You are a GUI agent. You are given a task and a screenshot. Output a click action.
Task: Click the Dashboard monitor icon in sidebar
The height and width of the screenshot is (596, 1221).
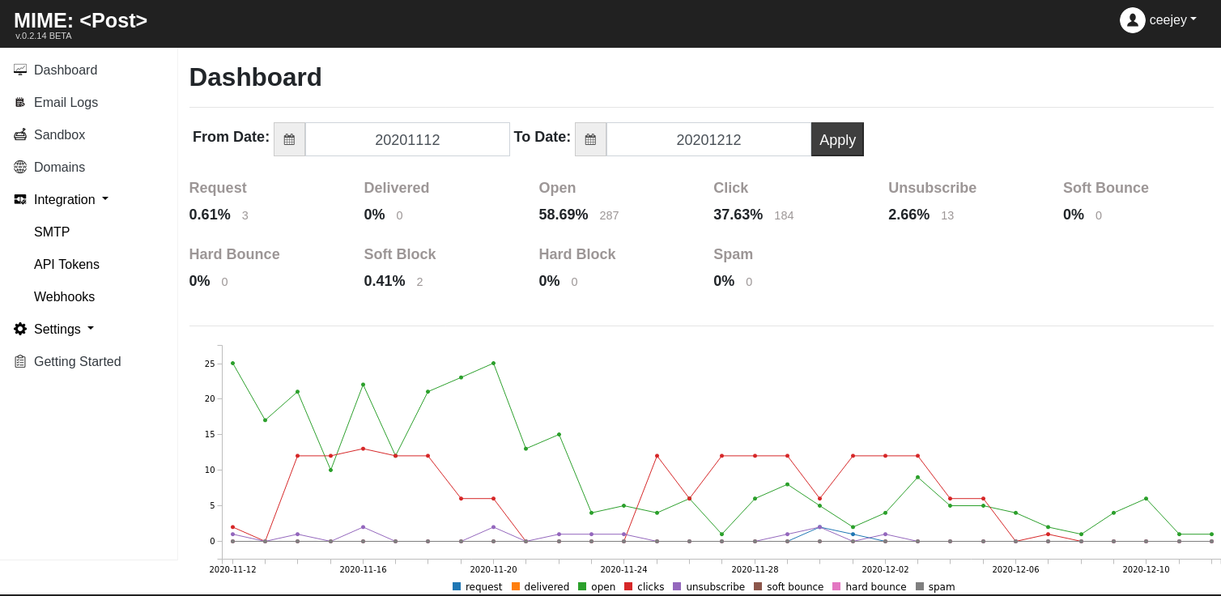click(20, 70)
